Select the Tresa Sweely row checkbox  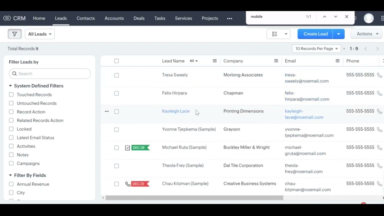point(116,75)
